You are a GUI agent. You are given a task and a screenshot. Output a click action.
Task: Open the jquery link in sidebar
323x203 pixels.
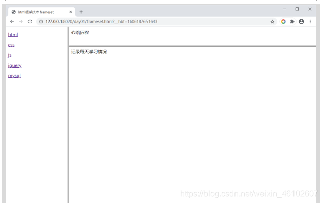(15, 65)
